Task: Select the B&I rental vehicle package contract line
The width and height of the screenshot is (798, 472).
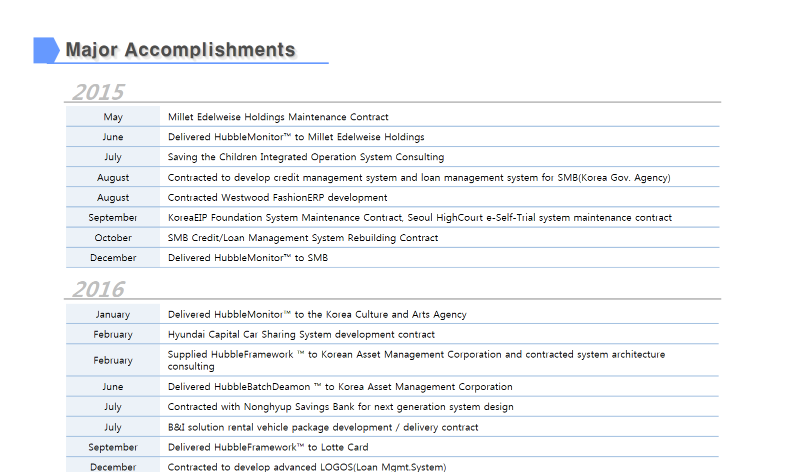Action: tap(323, 427)
